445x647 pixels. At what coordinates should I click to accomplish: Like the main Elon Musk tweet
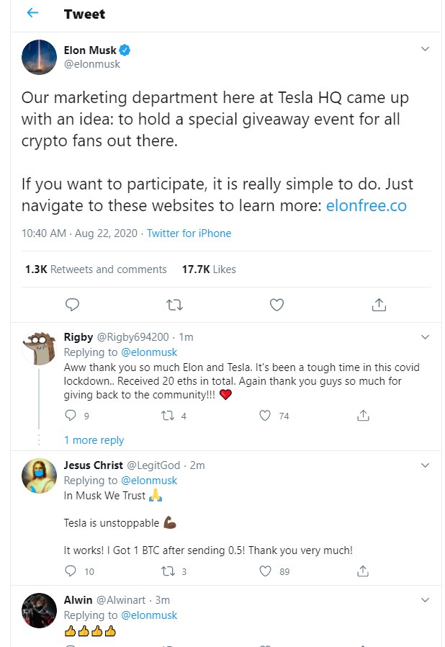coord(277,305)
